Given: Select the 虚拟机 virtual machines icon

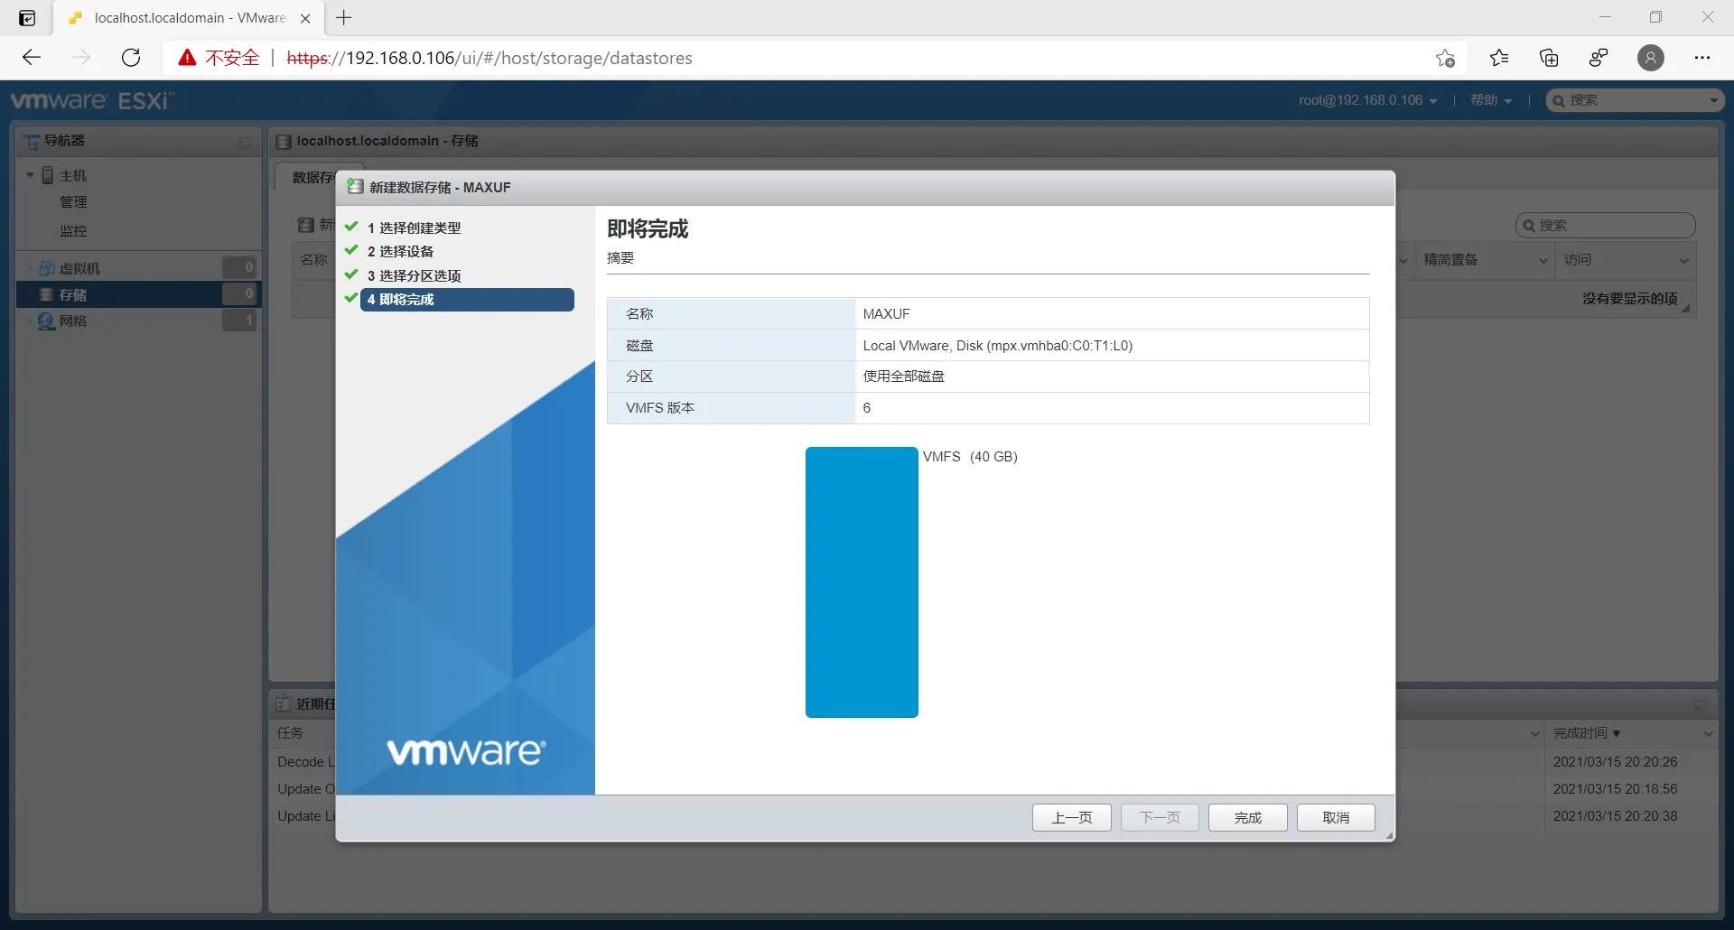Looking at the screenshot, I should (47, 267).
